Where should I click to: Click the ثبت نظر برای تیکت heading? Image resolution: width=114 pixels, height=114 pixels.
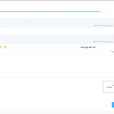point(88,47)
